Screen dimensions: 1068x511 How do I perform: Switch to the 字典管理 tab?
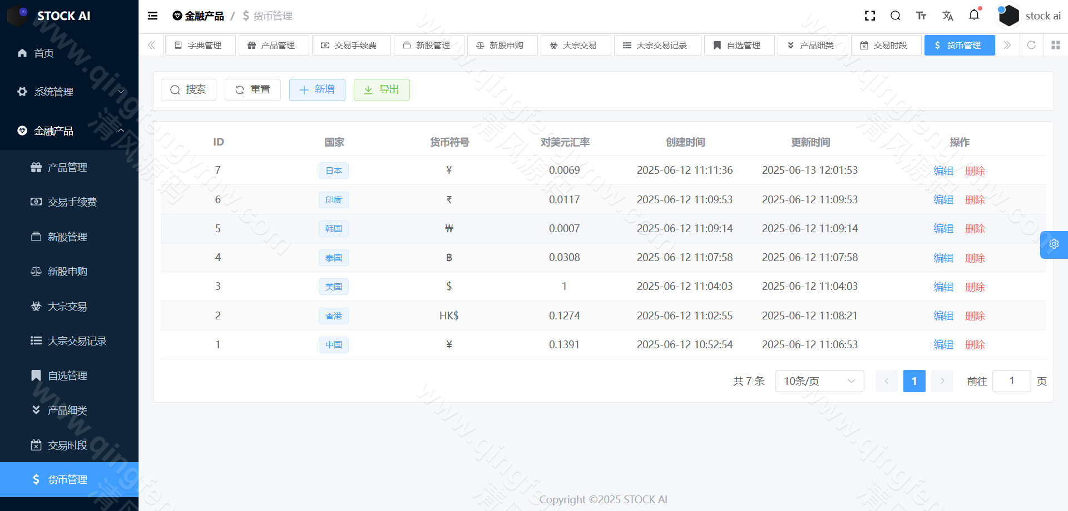200,45
